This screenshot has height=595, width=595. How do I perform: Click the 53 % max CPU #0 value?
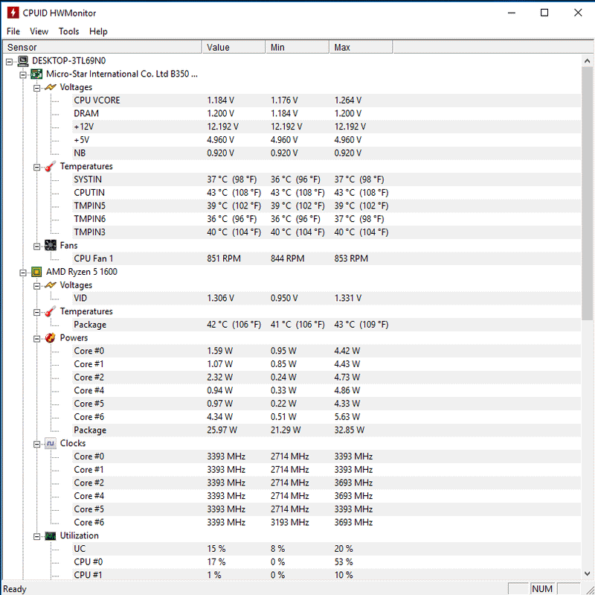click(344, 562)
